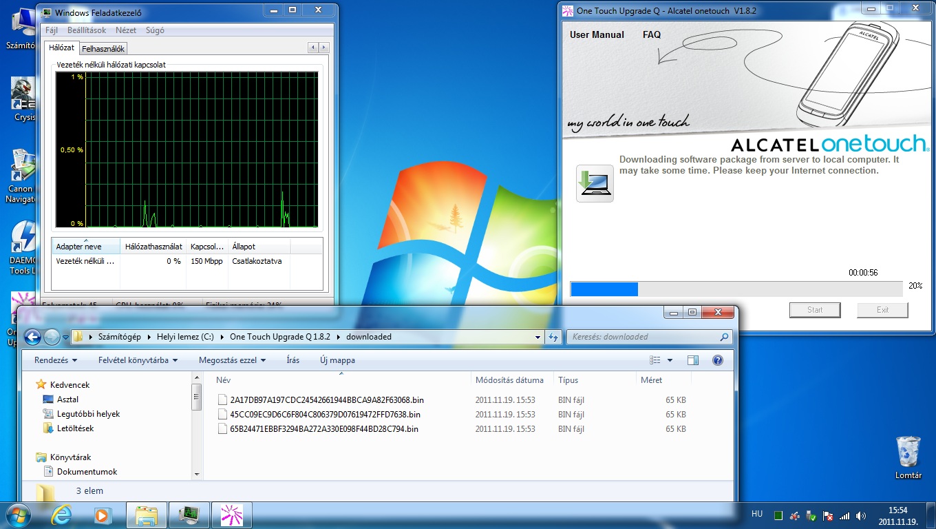Viewport: 936px width, 529px height.
Task: Open Rendezés dropdown in Explorer toolbar
Action: pos(56,360)
